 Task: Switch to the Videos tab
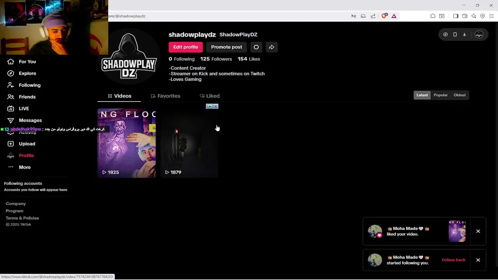coord(119,96)
